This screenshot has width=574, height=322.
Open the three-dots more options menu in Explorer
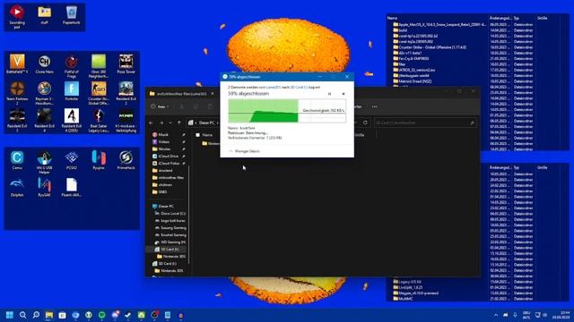click(x=374, y=106)
